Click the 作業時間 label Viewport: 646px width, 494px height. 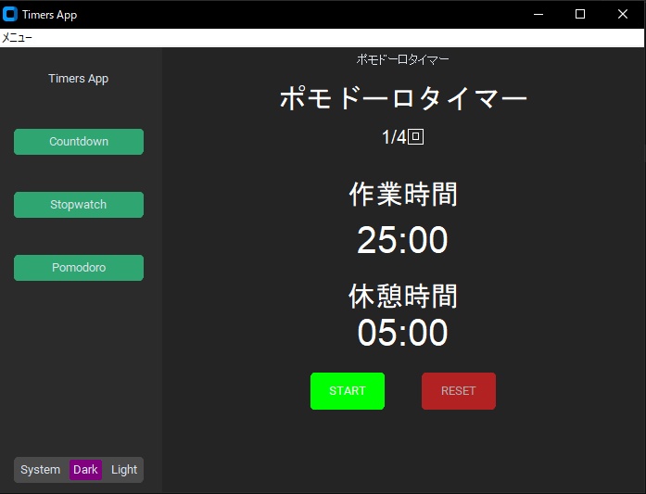(403, 194)
